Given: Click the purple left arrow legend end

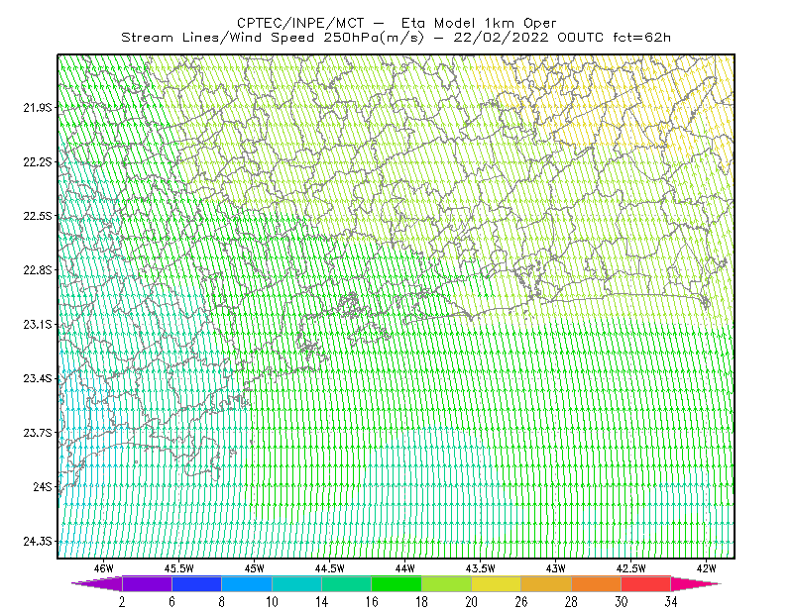Looking at the screenshot, I should click(x=97, y=583).
